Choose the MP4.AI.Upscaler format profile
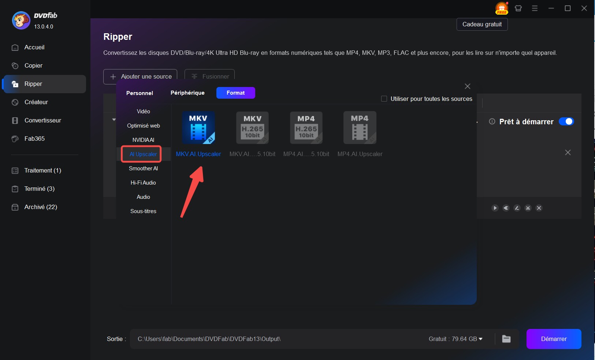595x360 pixels. click(x=360, y=128)
